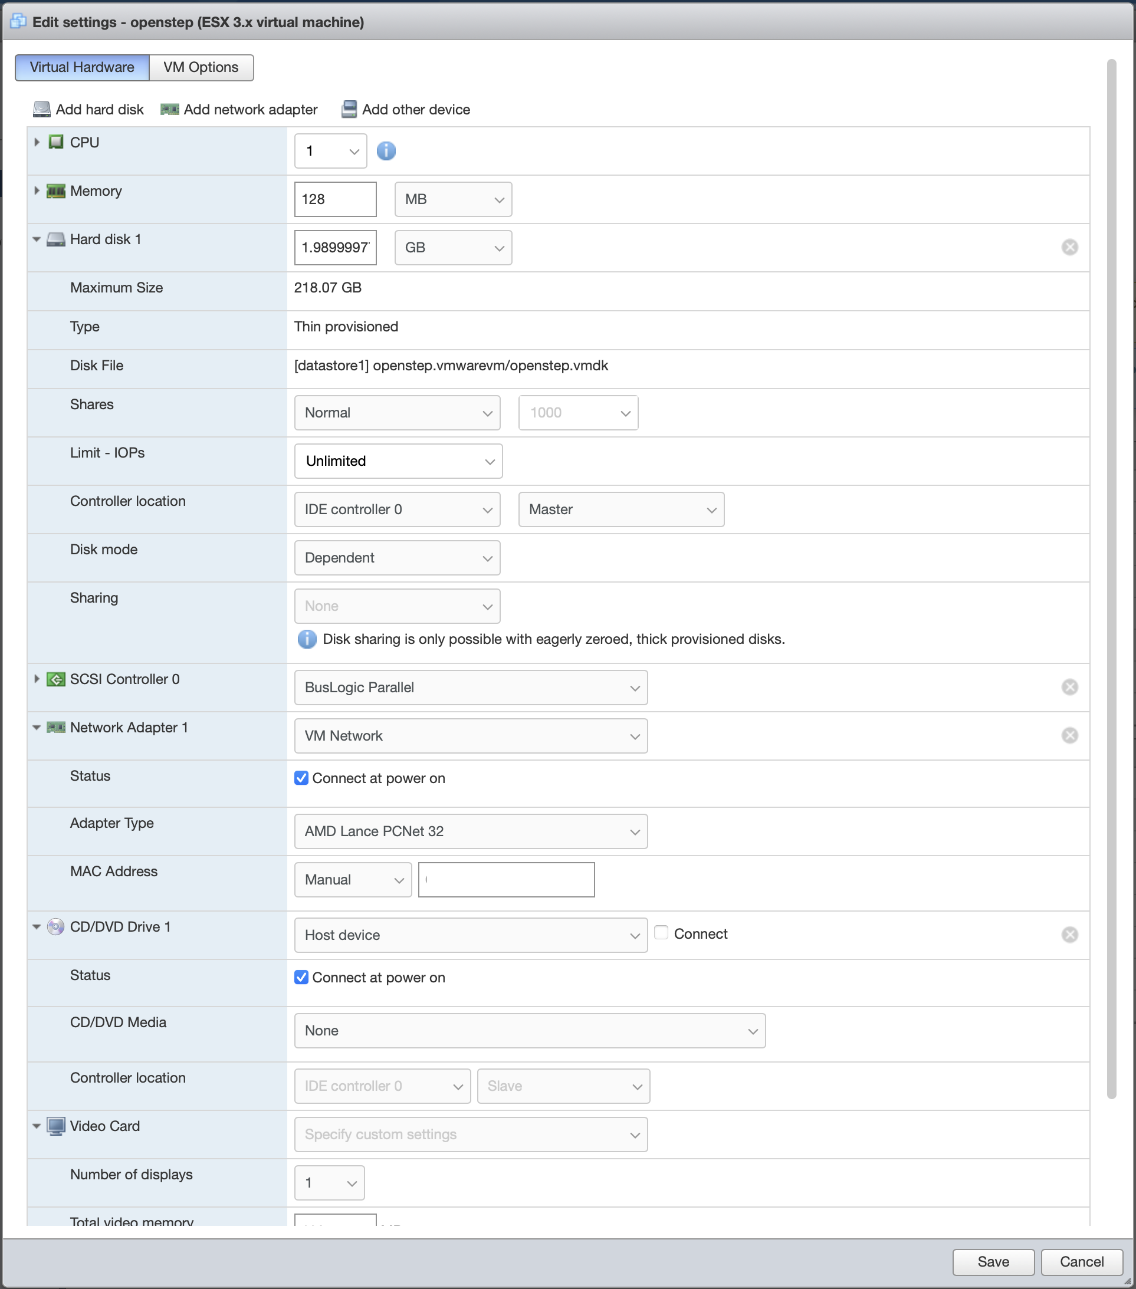Select the Virtual Hardware tab
1136x1289 pixels.
pyautogui.click(x=82, y=67)
